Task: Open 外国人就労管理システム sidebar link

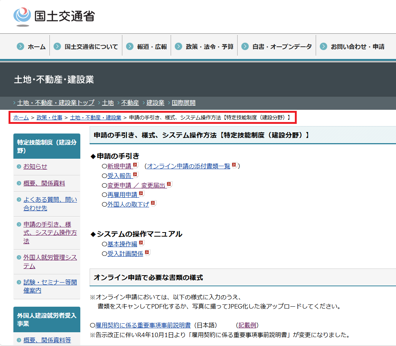Action: (x=50, y=261)
